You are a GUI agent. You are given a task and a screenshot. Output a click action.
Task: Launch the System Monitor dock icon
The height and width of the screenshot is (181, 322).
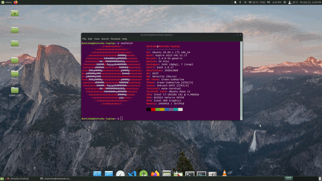pos(201,174)
